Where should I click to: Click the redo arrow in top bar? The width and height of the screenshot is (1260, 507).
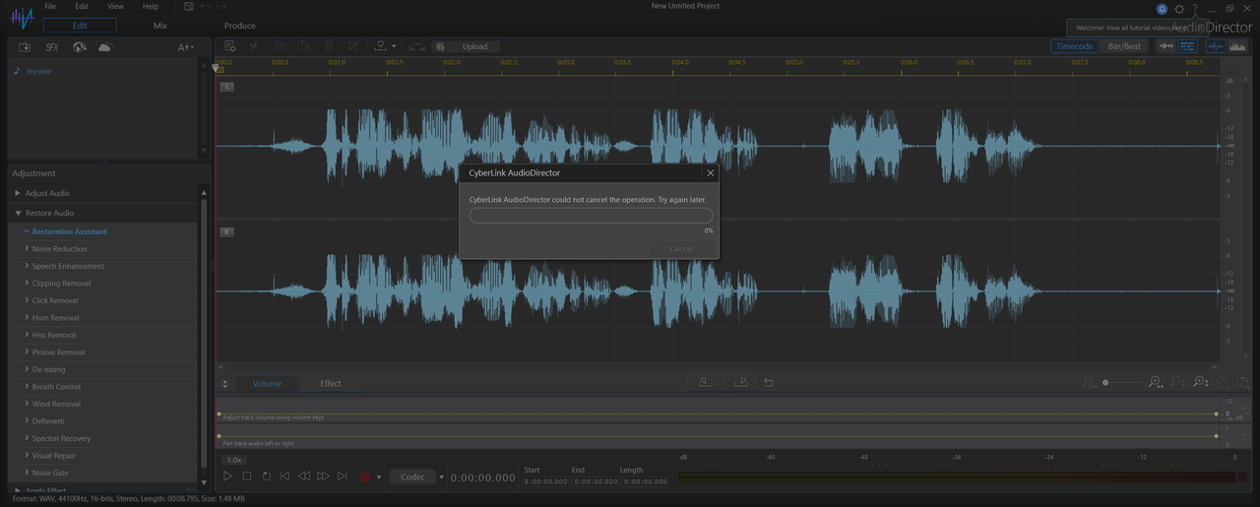coord(219,6)
